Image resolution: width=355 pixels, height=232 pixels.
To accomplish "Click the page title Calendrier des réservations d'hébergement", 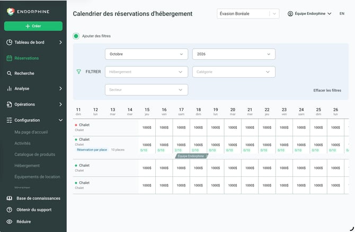I will pyautogui.click(x=132, y=14).
